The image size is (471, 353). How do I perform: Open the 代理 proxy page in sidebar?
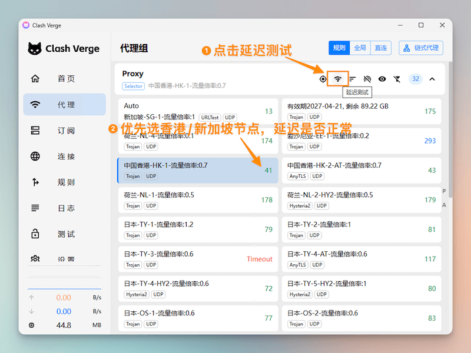click(64, 105)
